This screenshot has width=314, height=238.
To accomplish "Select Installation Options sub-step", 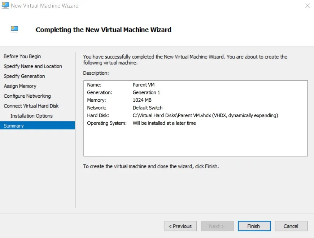I will (x=32, y=116).
